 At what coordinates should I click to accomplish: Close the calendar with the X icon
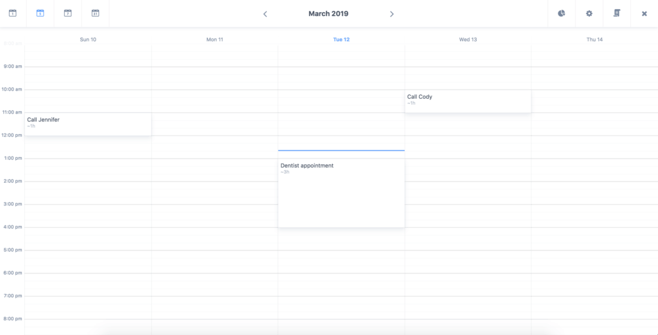pyautogui.click(x=644, y=13)
